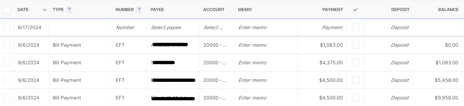
Task: Check the row checkbox for the $1,083.00 payment
Action: click(x=7, y=45)
